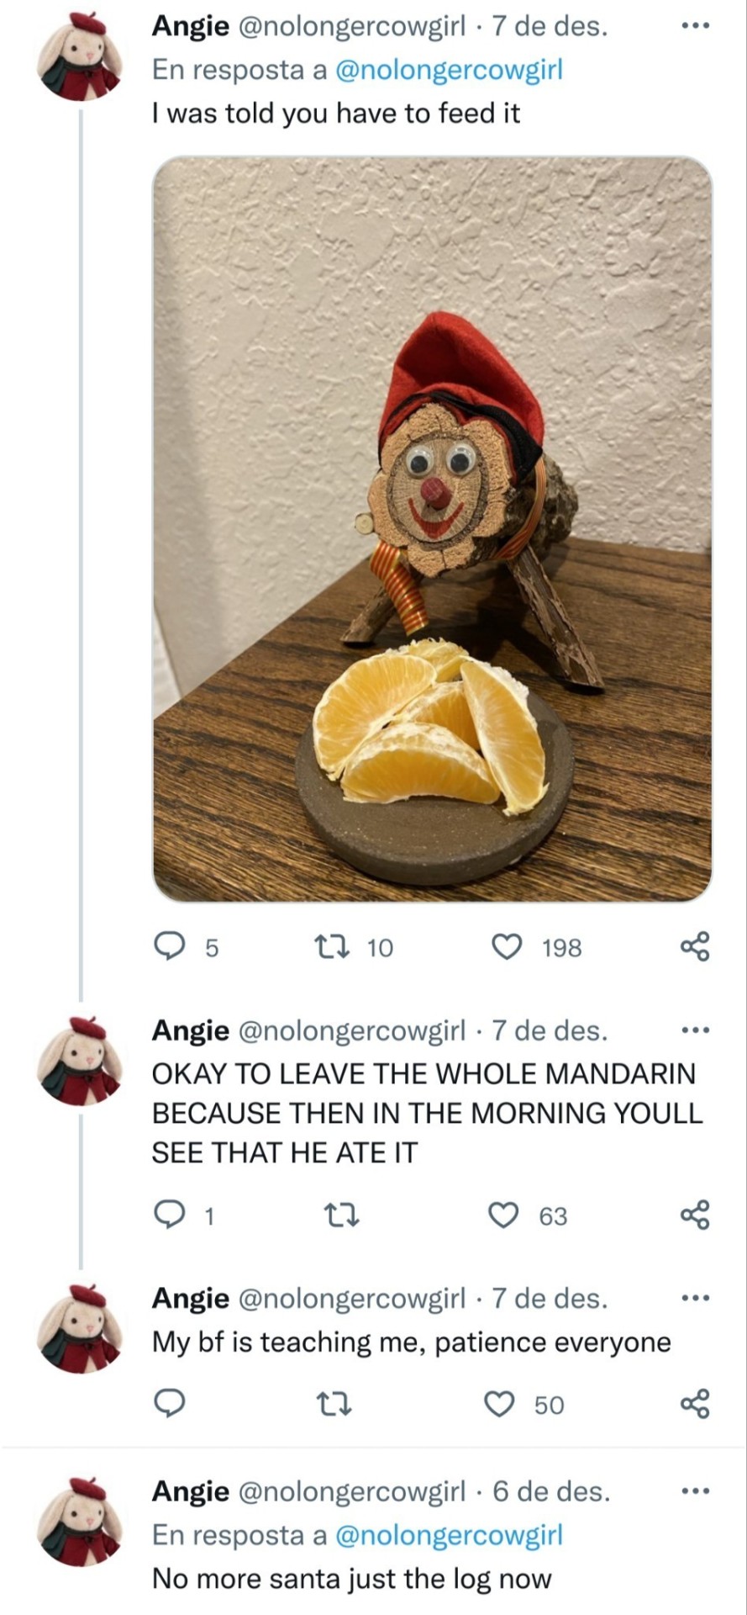Open more options on 'patience everyone' tweet

pos(695,1299)
